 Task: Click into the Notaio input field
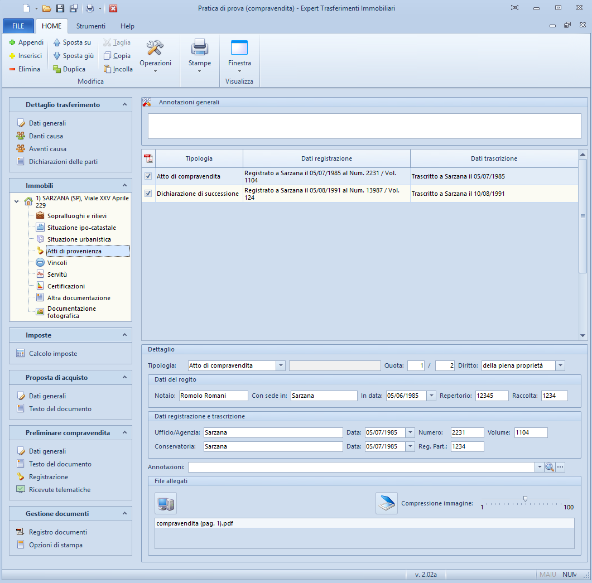(213, 396)
